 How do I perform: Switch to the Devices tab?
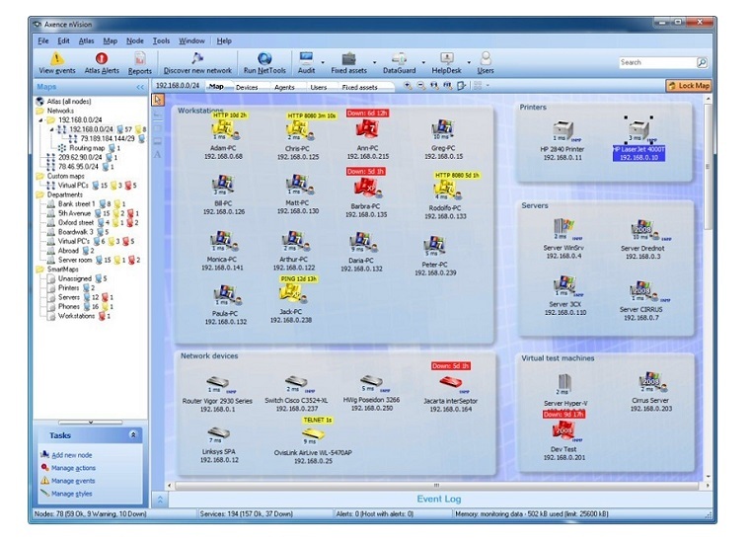pyautogui.click(x=247, y=87)
